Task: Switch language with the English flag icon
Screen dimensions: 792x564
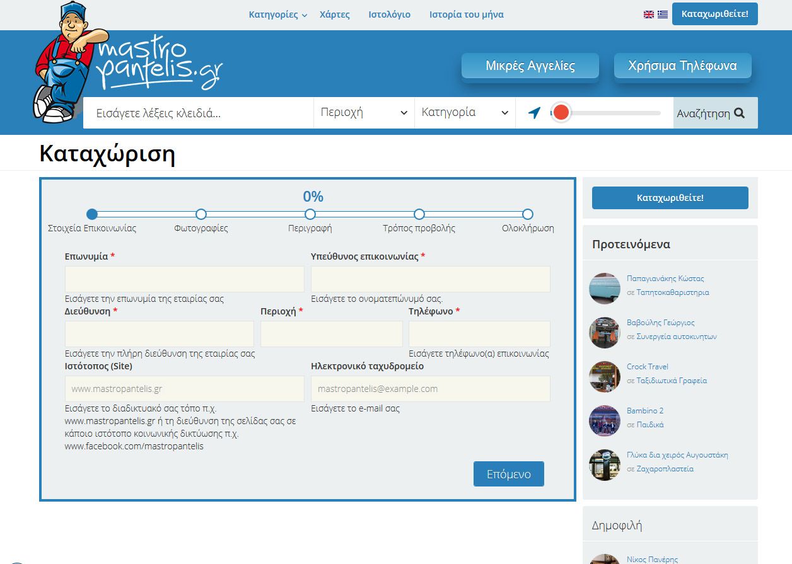Action: click(x=648, y=14)
